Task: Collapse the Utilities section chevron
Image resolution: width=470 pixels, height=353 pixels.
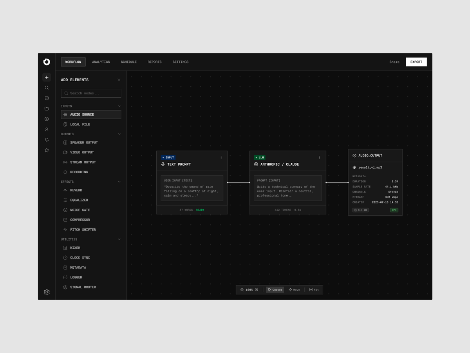Action: [119, 239]
